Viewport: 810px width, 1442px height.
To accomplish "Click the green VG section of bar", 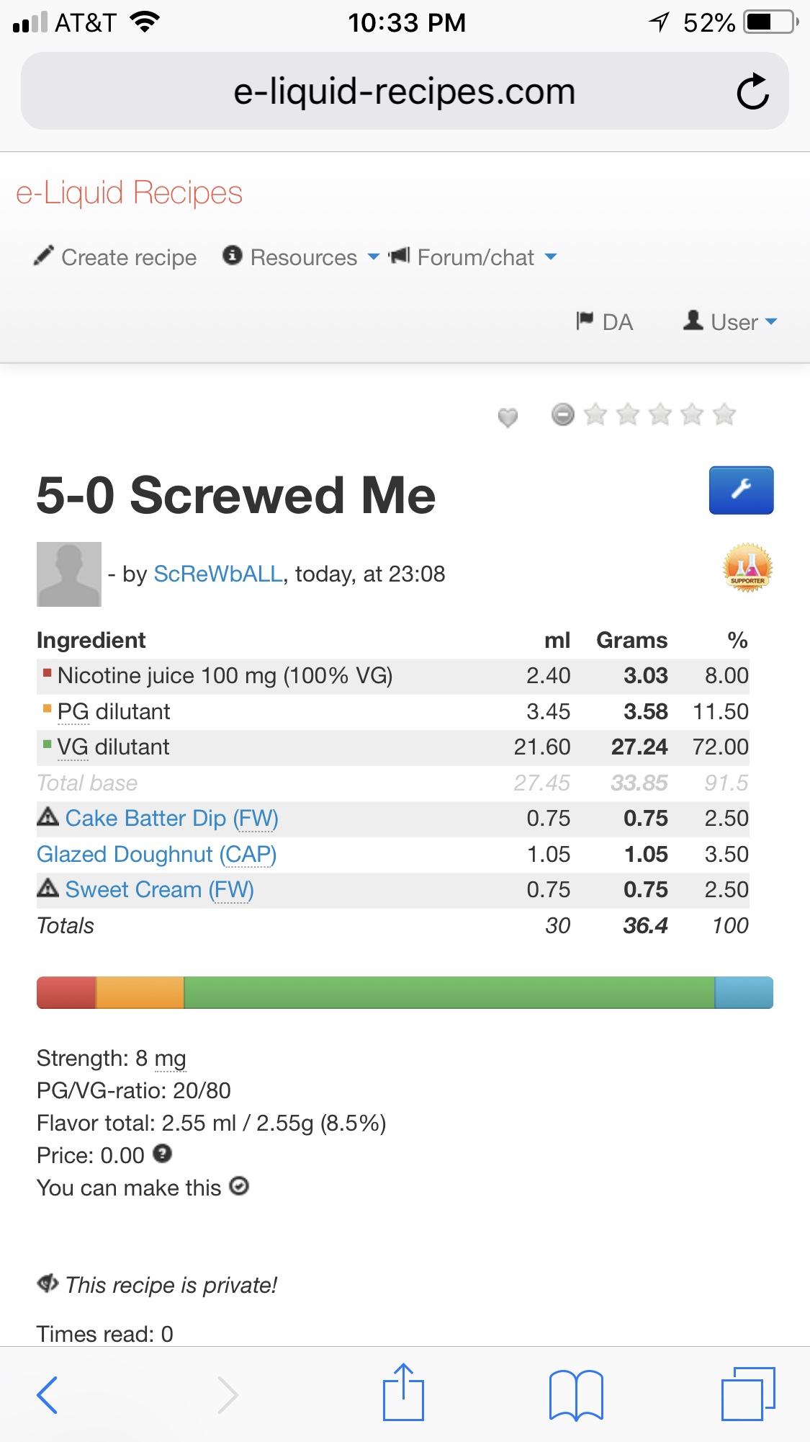I will click(449, 992).
